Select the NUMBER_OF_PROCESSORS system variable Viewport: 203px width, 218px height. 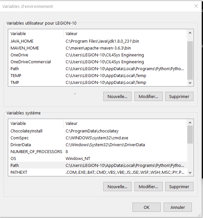98,152
